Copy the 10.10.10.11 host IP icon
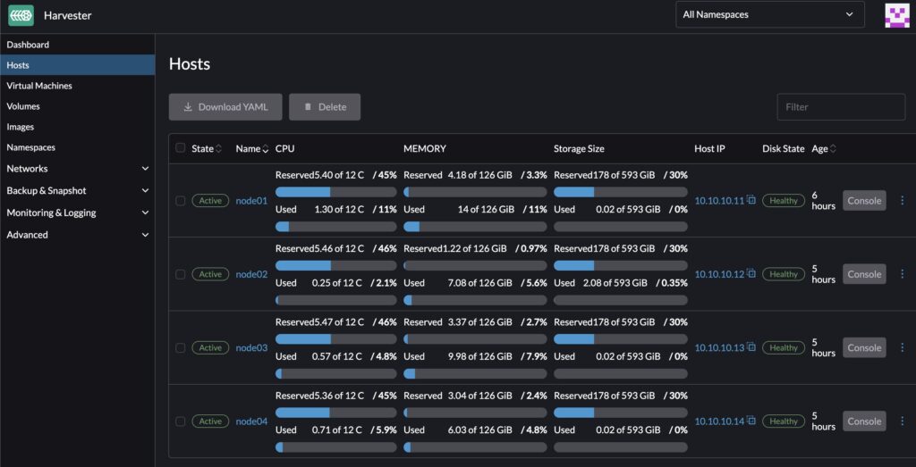The width and height of the screenshot is (916, 467). pos(751,200)
